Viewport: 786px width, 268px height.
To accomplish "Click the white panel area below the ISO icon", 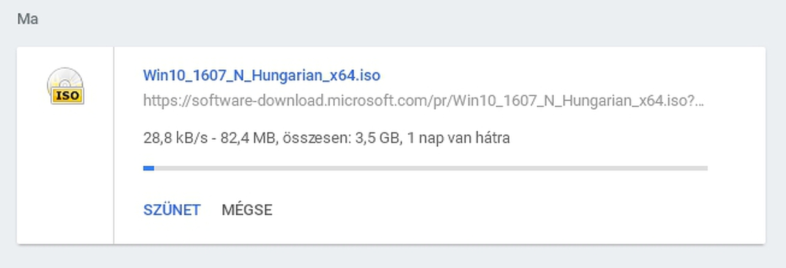I will pos(65,184).
